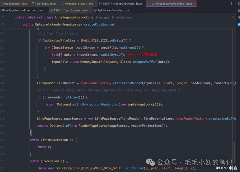
Task: Click the green inspections checkmark
Action: (x=233, y=17)
